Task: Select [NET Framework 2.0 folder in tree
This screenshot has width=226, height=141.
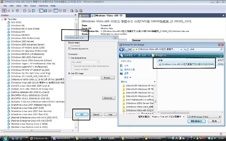Action: [140, 100]
